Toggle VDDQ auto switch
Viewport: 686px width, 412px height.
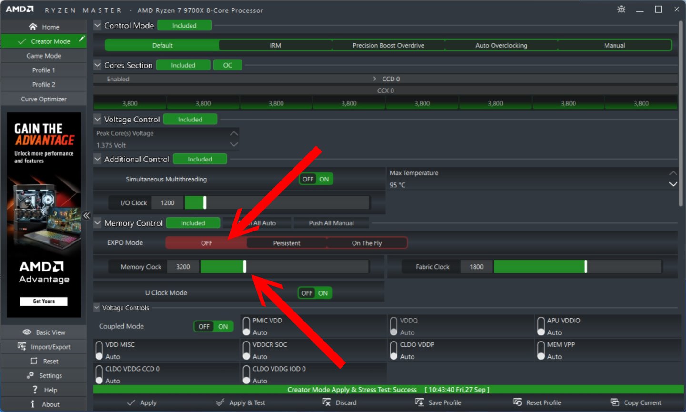(393, 326)
